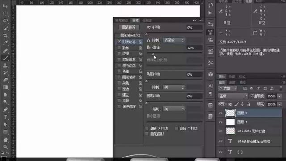Select 画笔笔尖形状 section

pyautogui.click(x=130, y=35)
